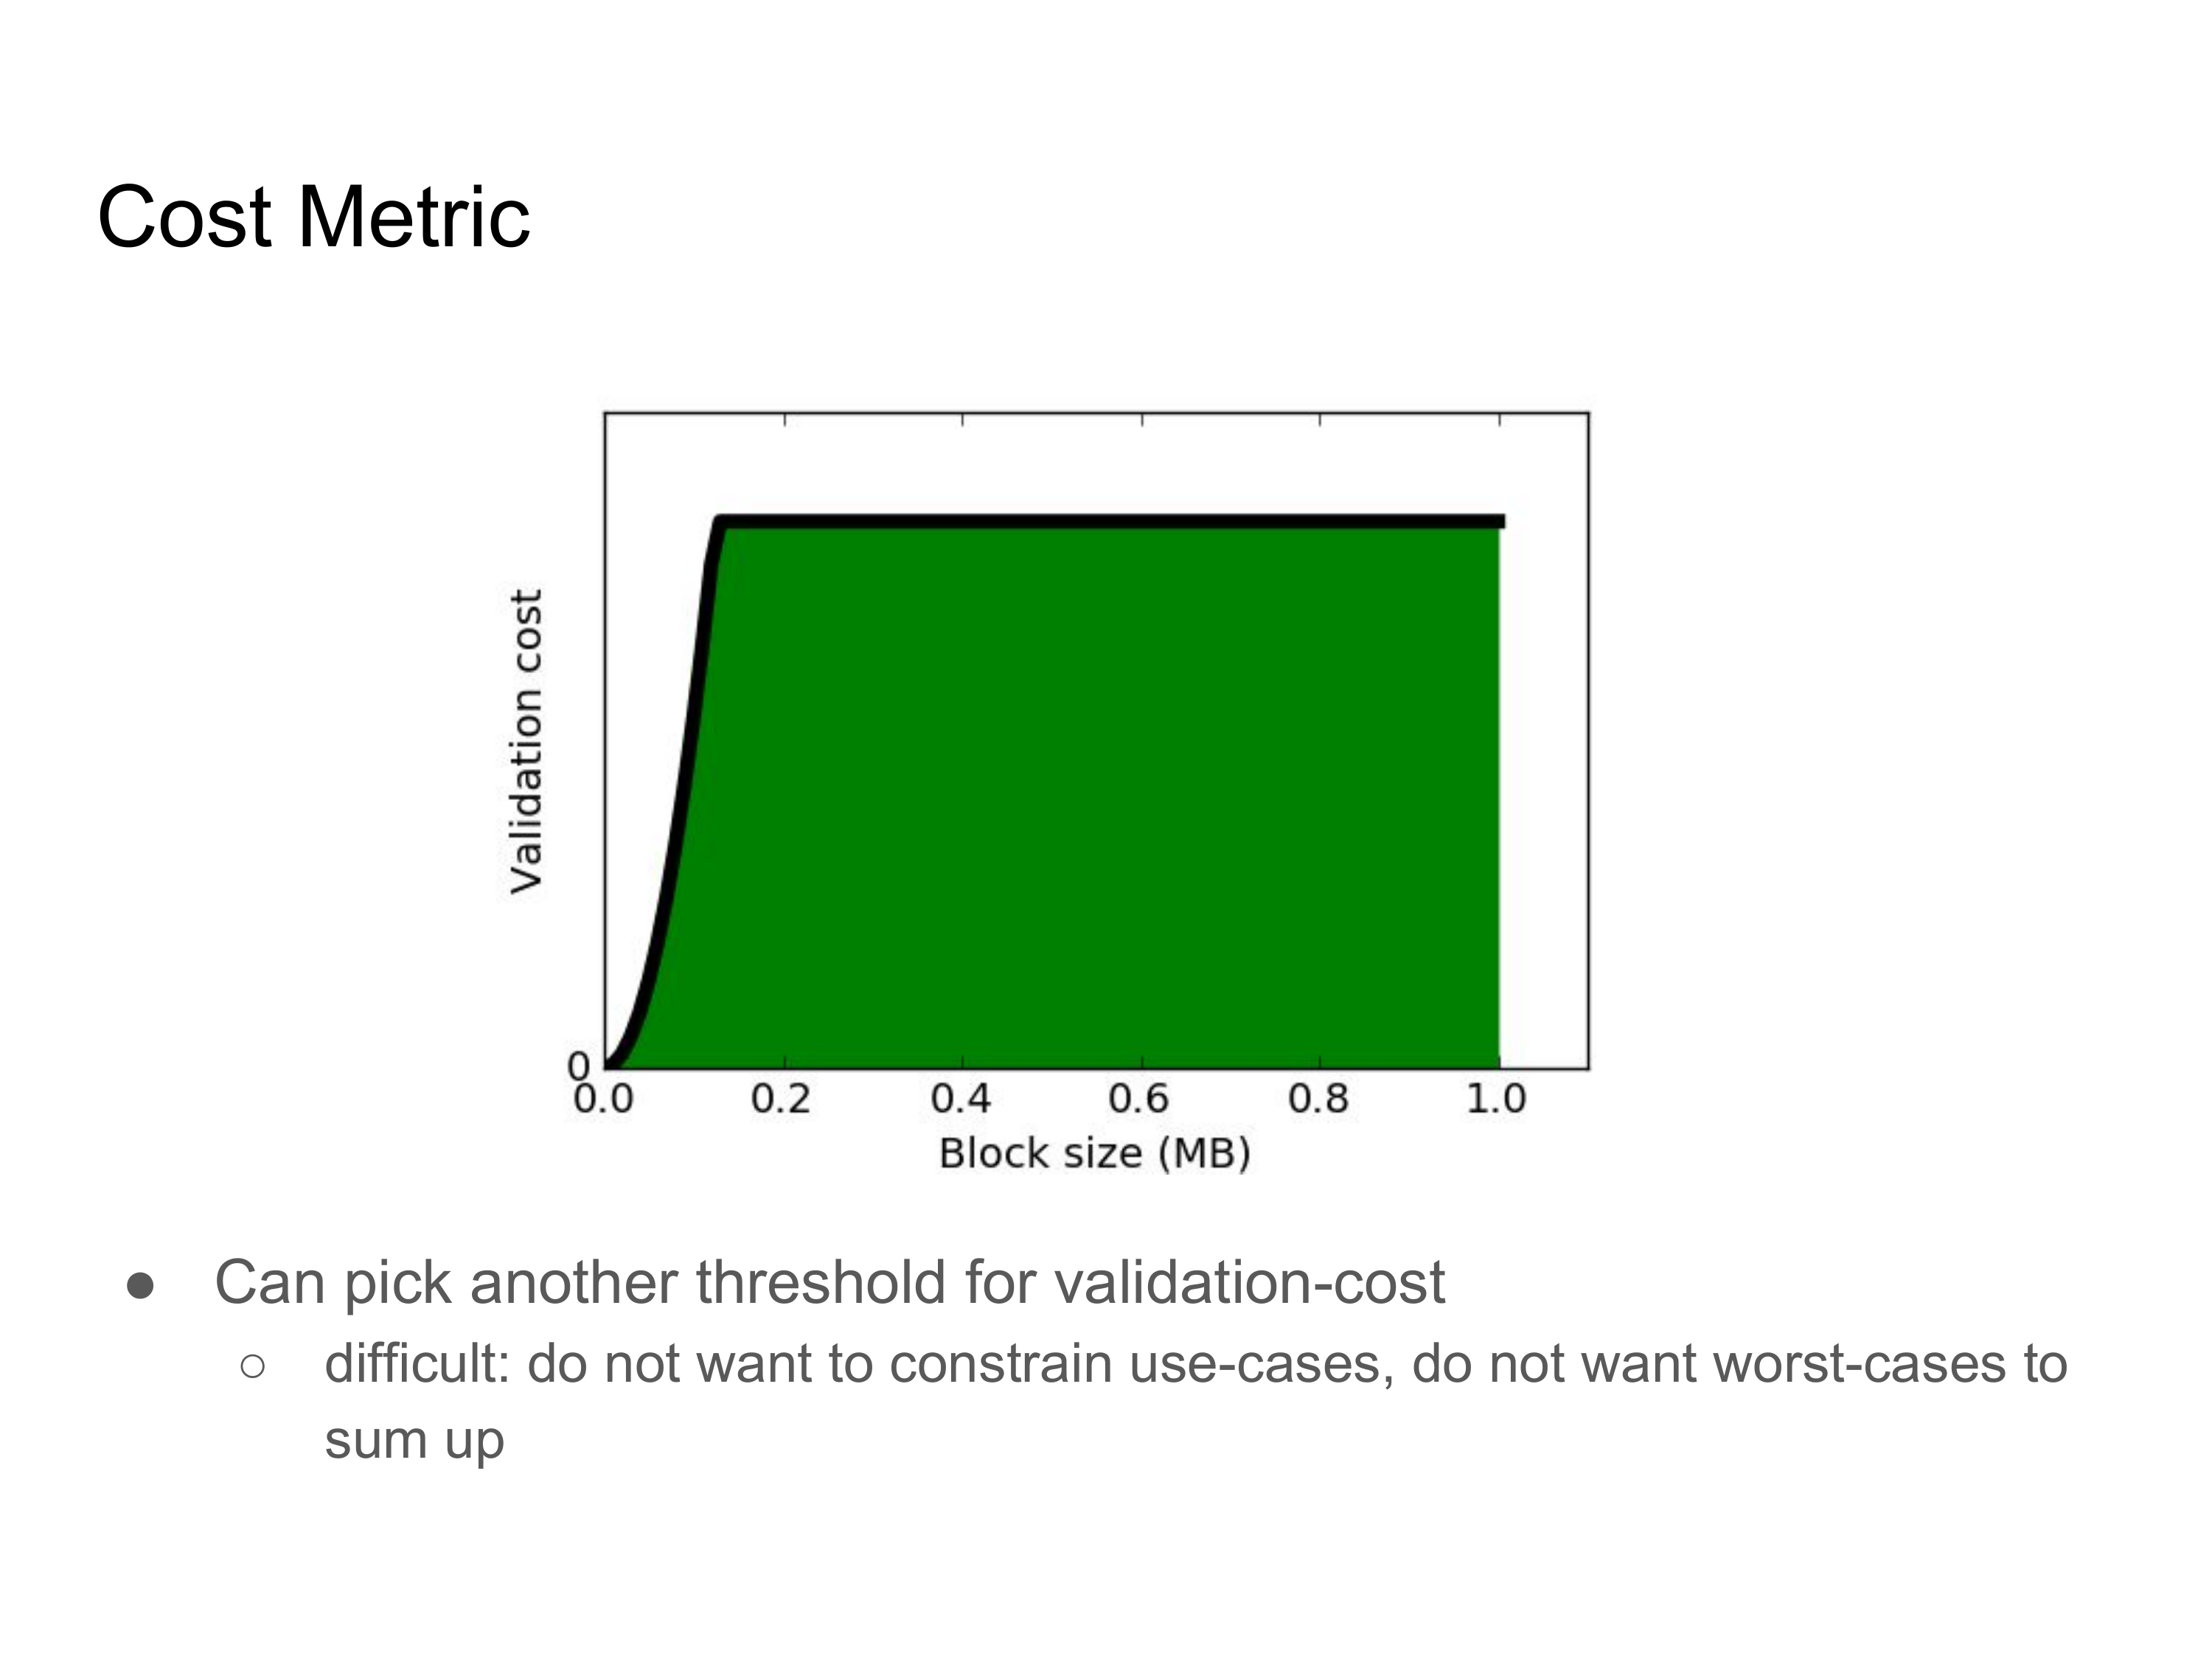Screen dimensions: 2212x1659
Task: Click the 0.4 x-axis tick label
Action: click(x=960, y=1100)
